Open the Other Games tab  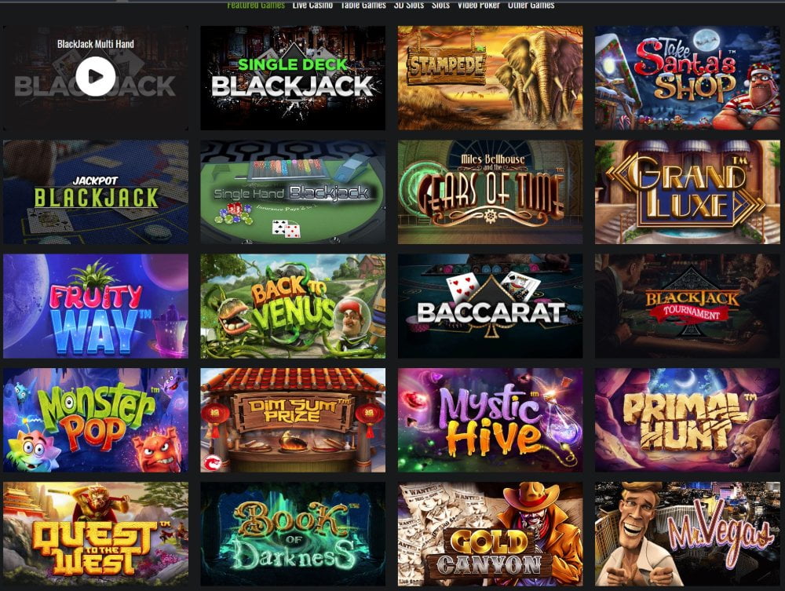point(531,5)
